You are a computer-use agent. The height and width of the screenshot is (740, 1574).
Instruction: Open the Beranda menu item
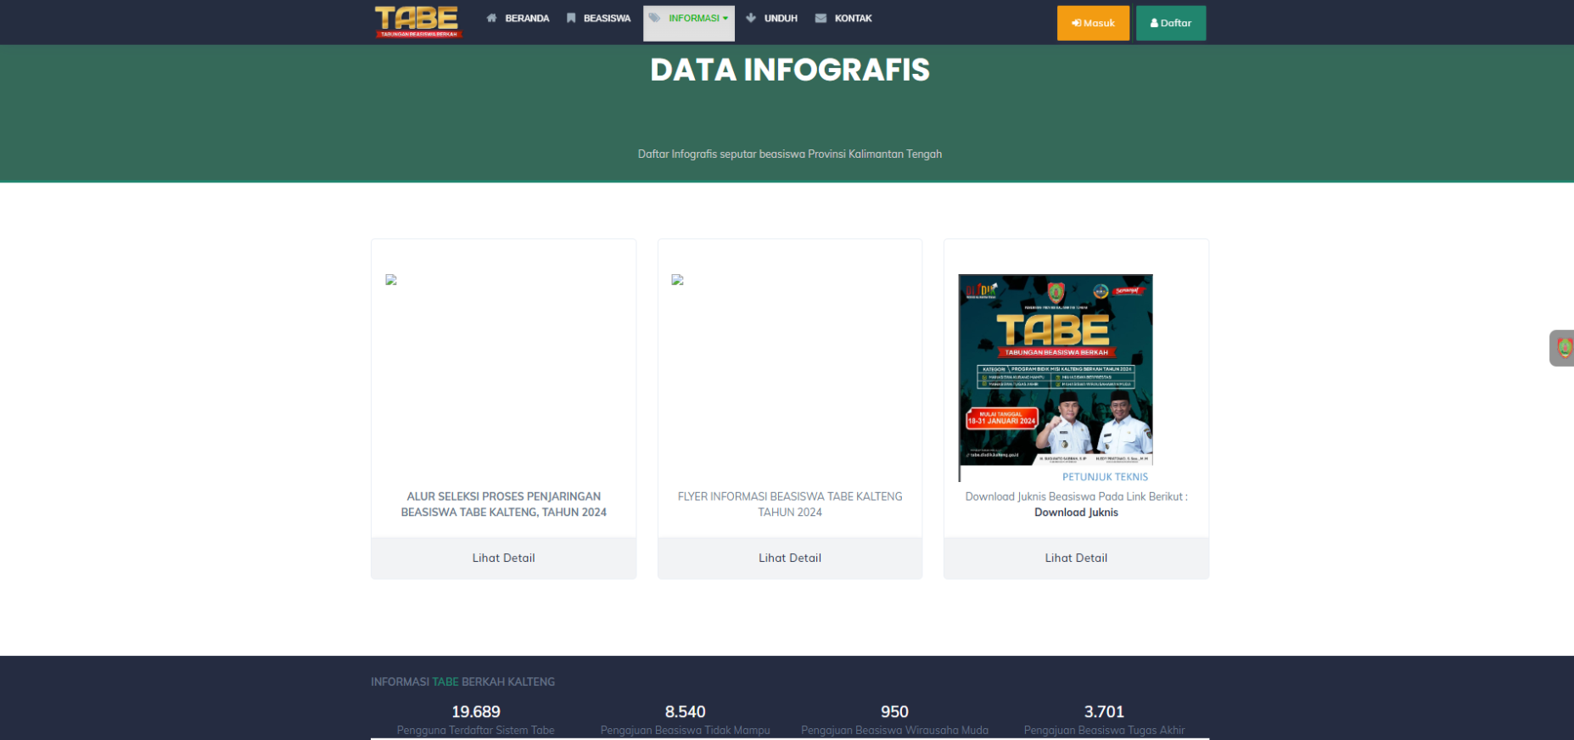527,18
